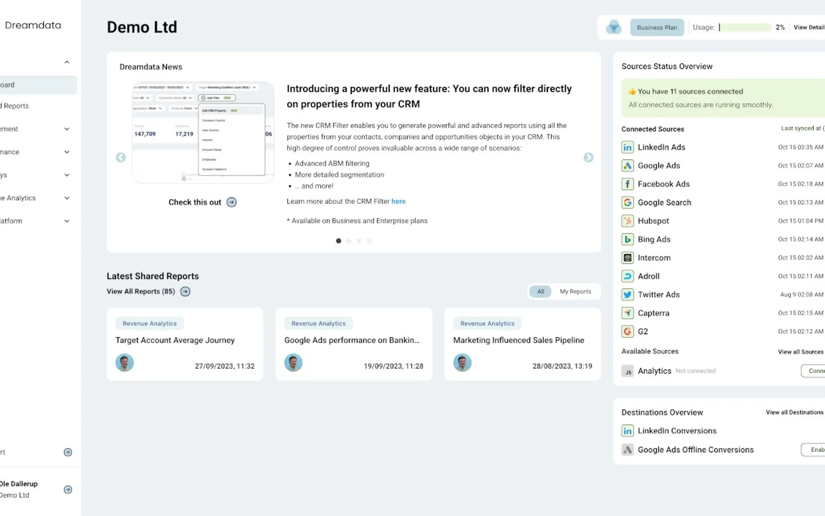825x516 pixels.
Task: Click View All Reports (85) link
Action: click(141, 292)
